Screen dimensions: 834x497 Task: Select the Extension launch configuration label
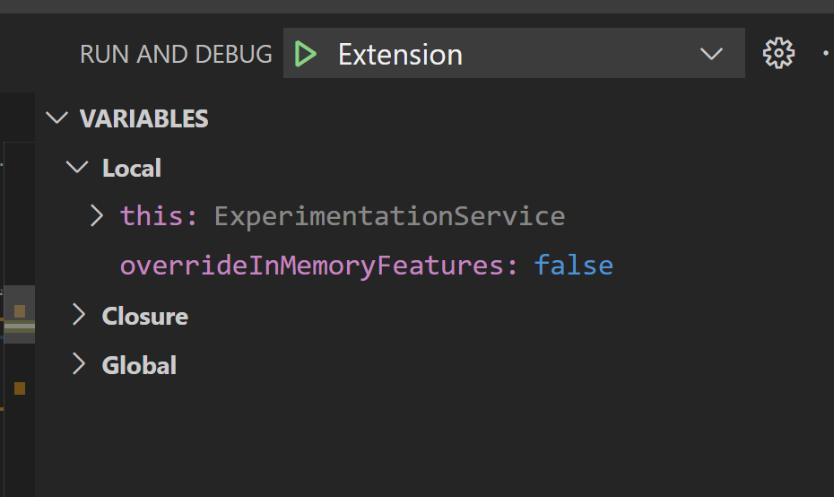[x=400, y=55]
